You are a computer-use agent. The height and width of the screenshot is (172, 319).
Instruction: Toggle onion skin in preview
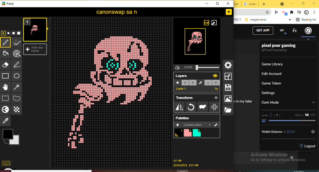click(x=178, y=67)
